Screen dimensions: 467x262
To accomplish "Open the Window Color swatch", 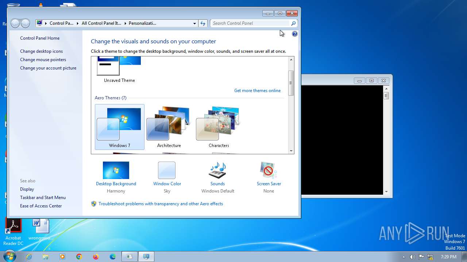I will 167,170.
